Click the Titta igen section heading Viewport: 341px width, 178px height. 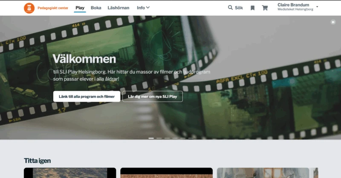tap(37, 161)
